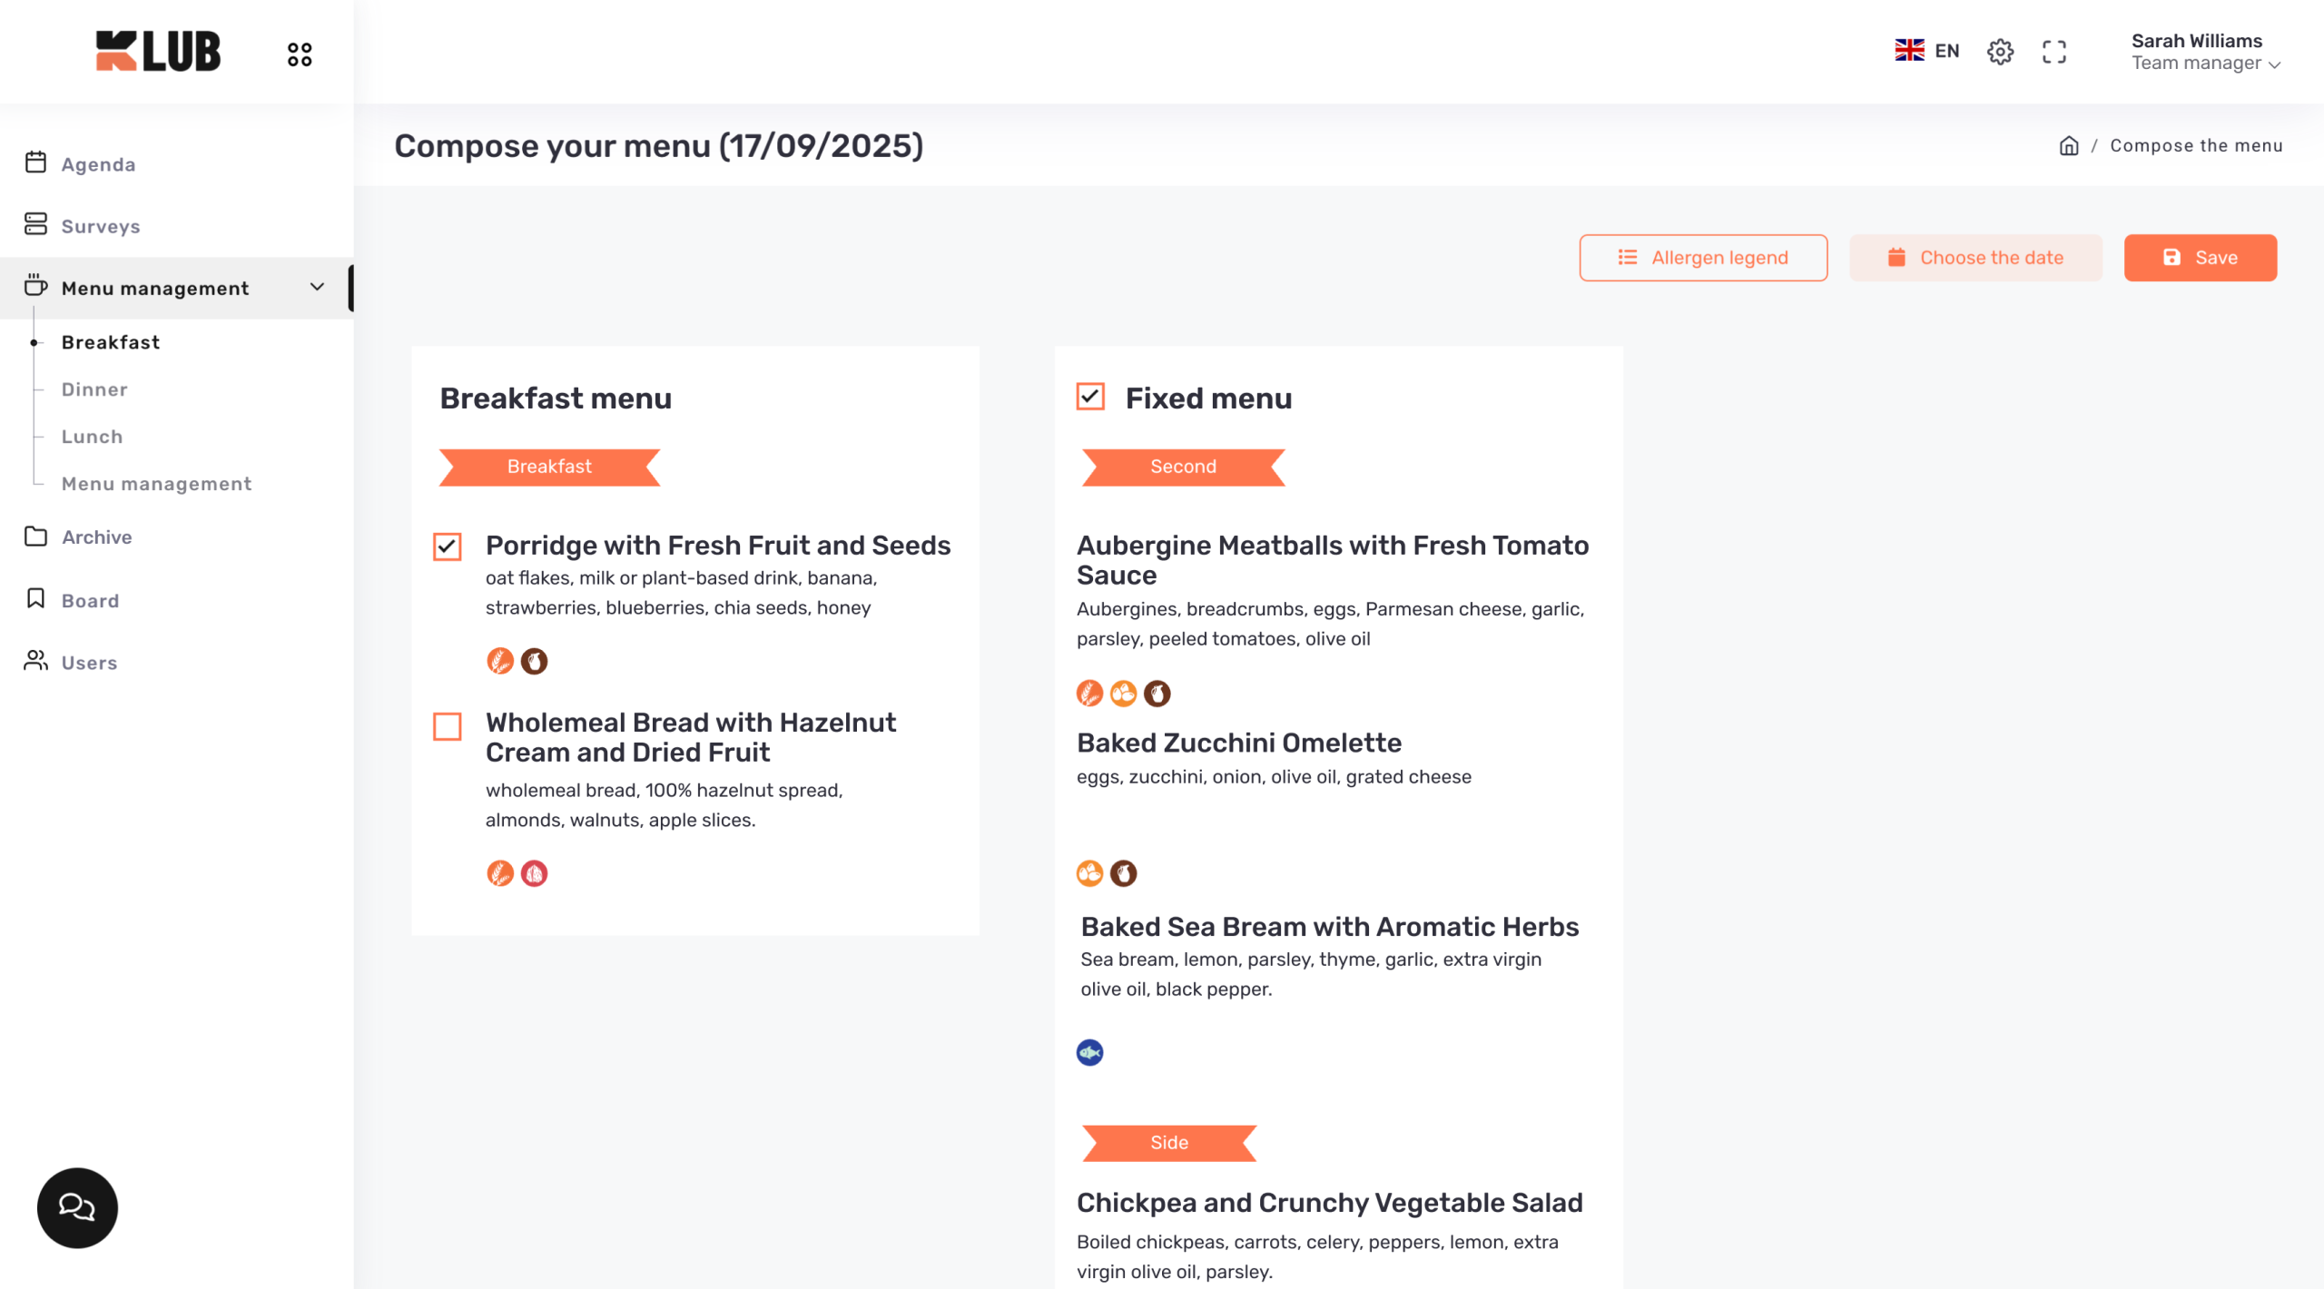Open the apps grid icon

[300, 54]
